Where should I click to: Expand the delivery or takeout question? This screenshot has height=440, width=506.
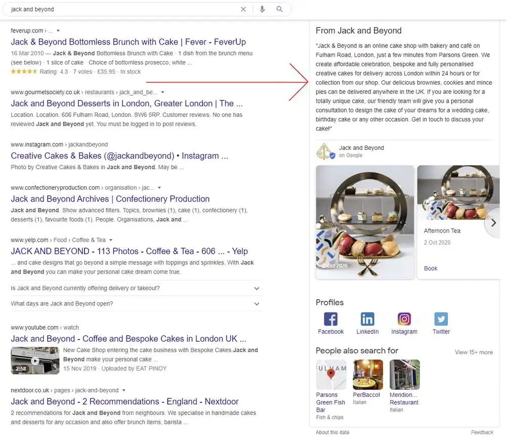[137, 288]
